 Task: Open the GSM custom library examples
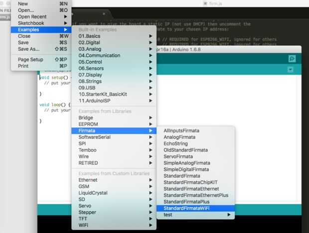pyautogui.click(x=114, y=186)
